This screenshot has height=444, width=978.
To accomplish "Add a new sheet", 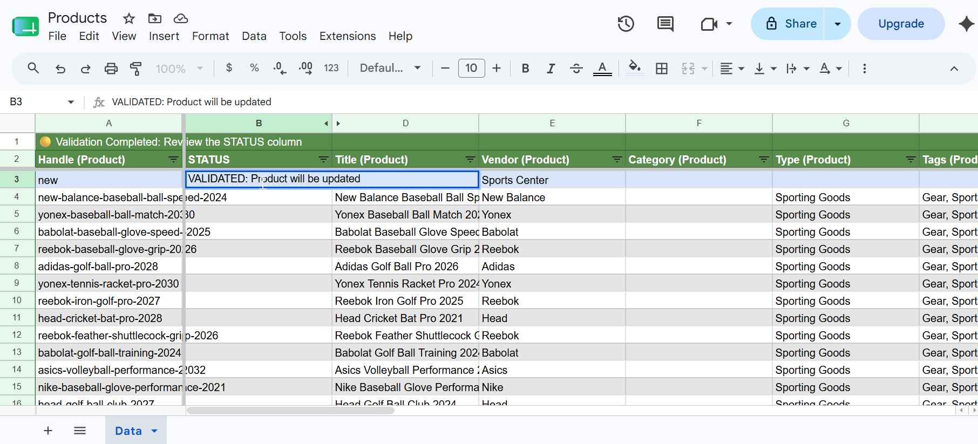I will coord(48,431).
